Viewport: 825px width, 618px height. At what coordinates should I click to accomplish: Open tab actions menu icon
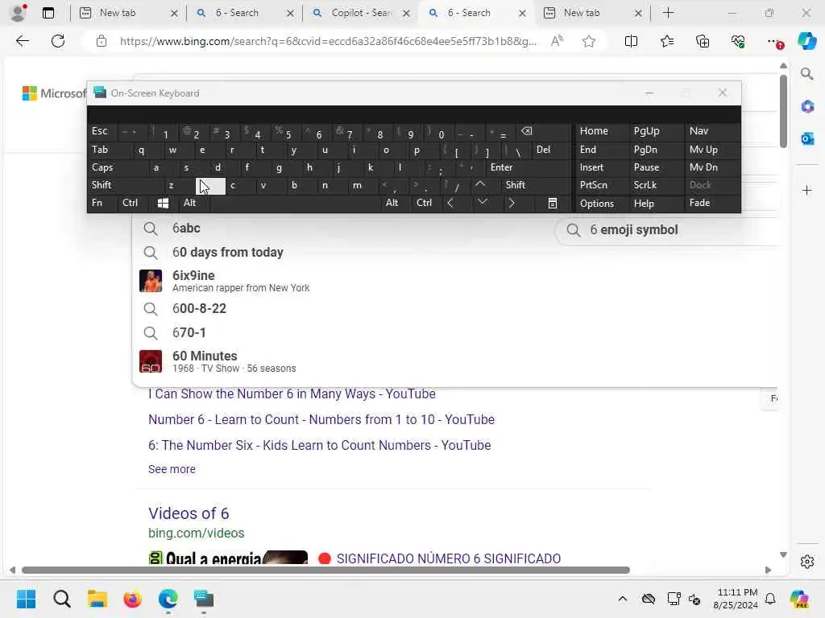(48, 13)
